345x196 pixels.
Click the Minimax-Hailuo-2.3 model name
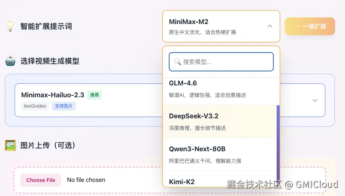(x=52, y=95)
